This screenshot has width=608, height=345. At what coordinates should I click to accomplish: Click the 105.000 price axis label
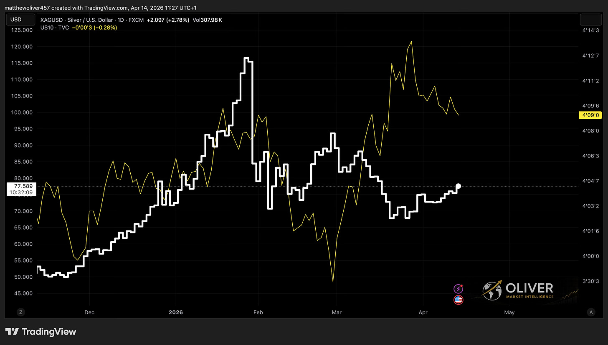(23, 96)
